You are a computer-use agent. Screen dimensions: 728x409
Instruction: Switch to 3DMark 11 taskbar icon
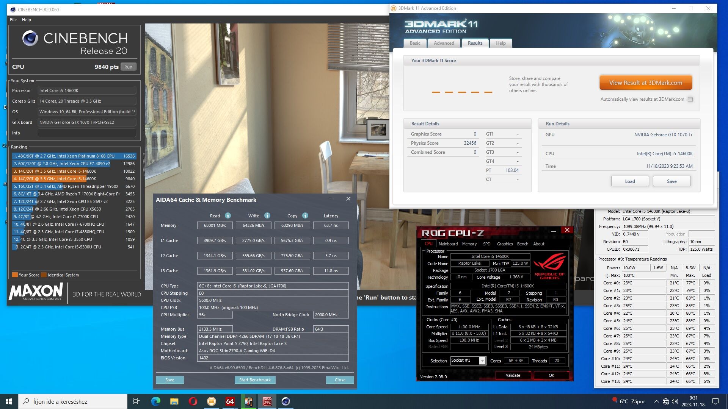pyautogui.click(x=211, y=401)
